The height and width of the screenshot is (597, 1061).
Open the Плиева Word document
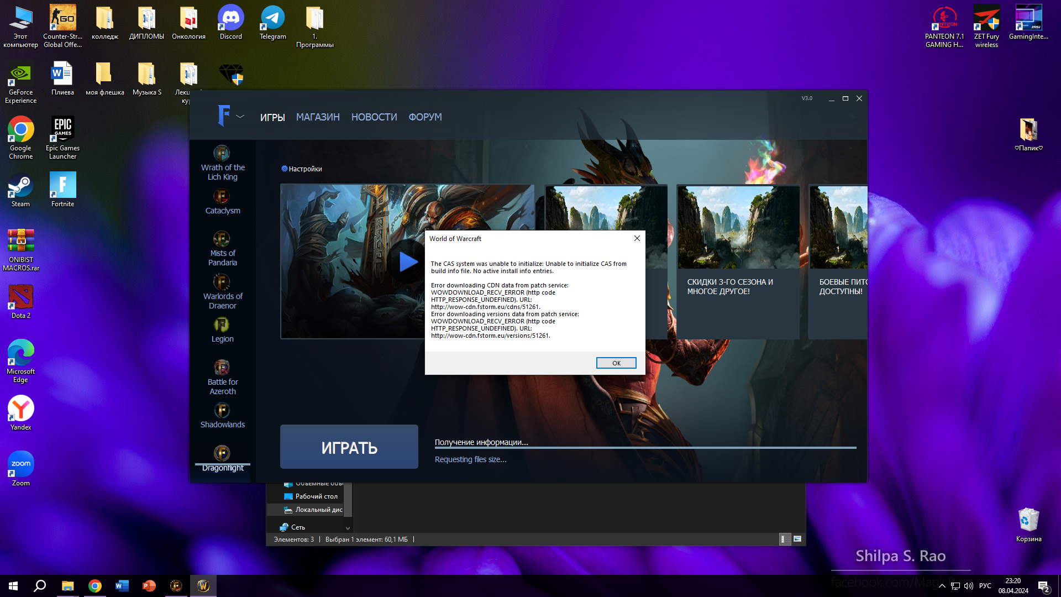63,78
